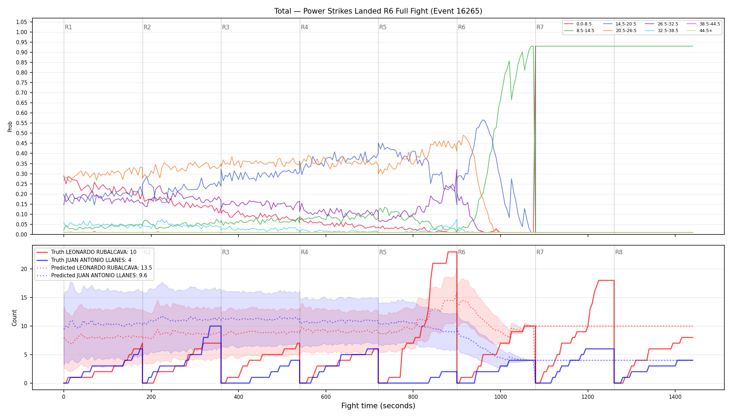Select the 32.5-38.5 legend label
Viewport: 732px width, 418px height.
668,31
